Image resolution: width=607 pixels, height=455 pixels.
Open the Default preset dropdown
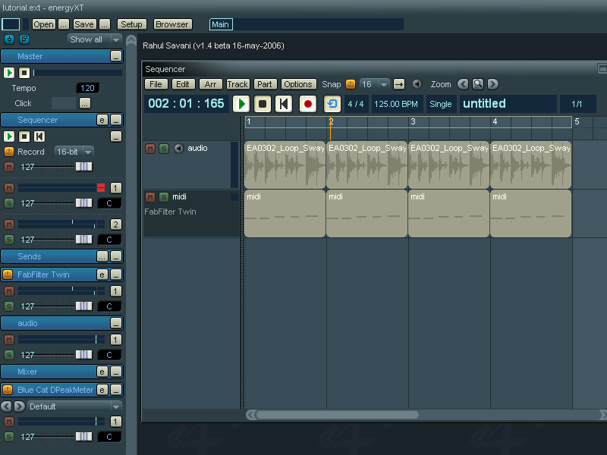click(74, 406)
